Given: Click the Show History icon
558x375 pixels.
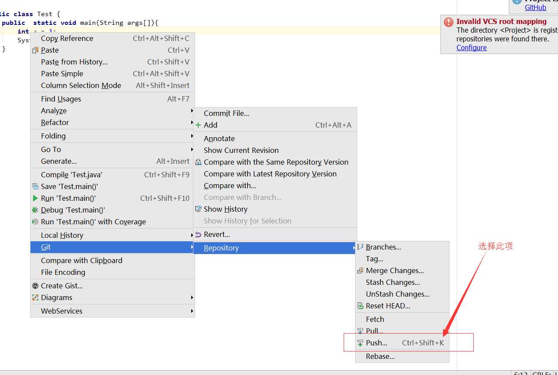Looking at the screenshot, I should (x=198, y=209).
